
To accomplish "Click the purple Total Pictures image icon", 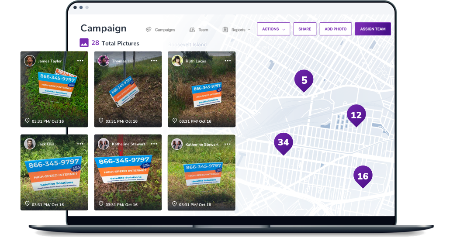I will (84, 43).
